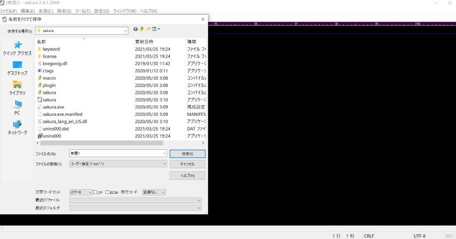Create a new folder with toolbar icon
This screenshot has height=239, width=456.
tap(148, 29)
